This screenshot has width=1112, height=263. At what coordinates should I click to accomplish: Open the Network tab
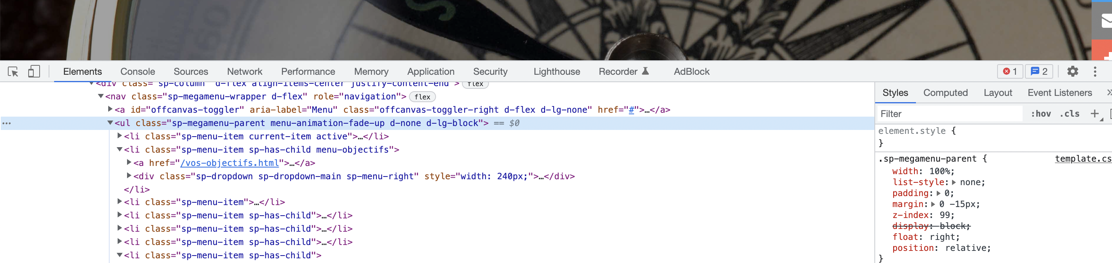click(x=245, y=72)
